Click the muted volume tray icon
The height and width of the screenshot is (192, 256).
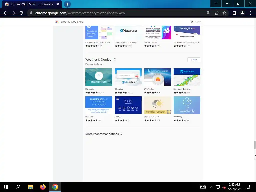pyautogui.click(x=224, y=187)
